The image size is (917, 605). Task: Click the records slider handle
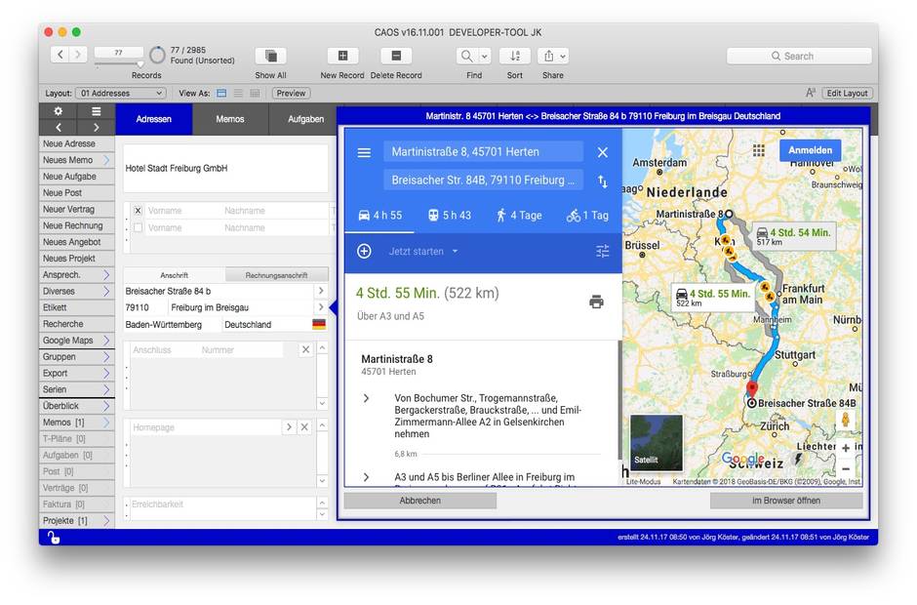pyautogui.click(x=140, y=63)
